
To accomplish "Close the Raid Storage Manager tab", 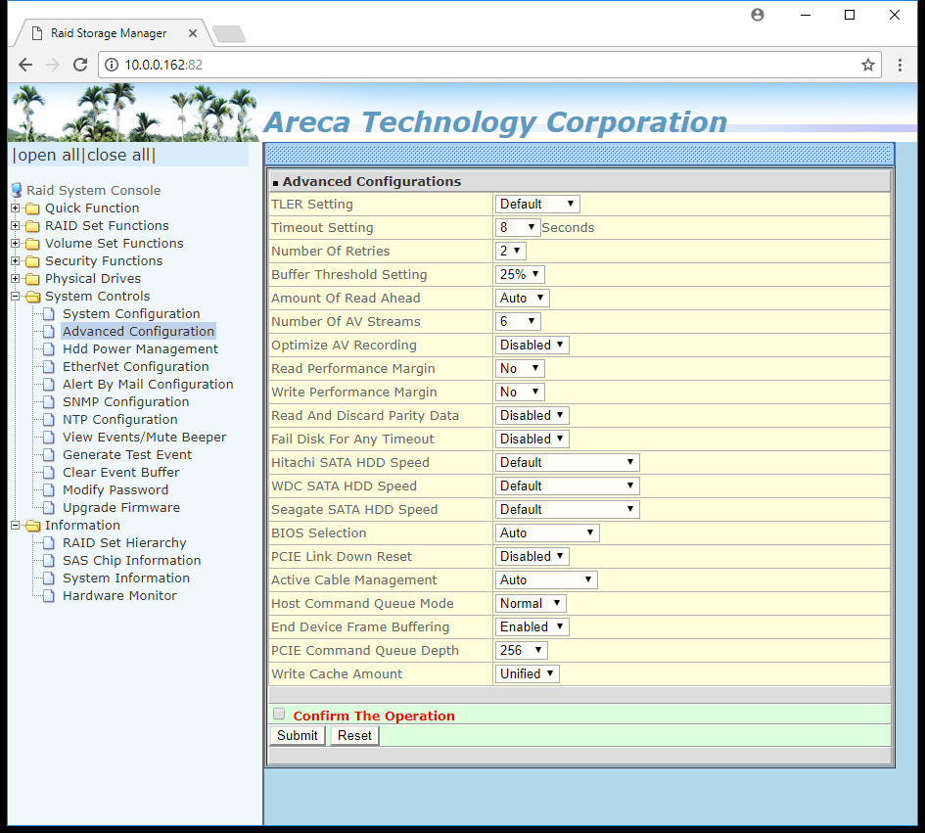I will [192, 33].
